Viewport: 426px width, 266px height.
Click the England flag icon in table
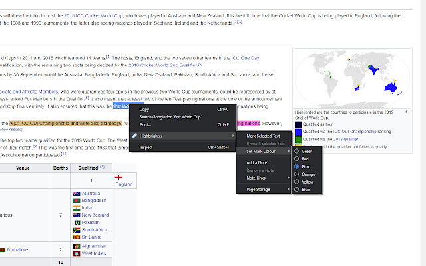tap(119, 176)
